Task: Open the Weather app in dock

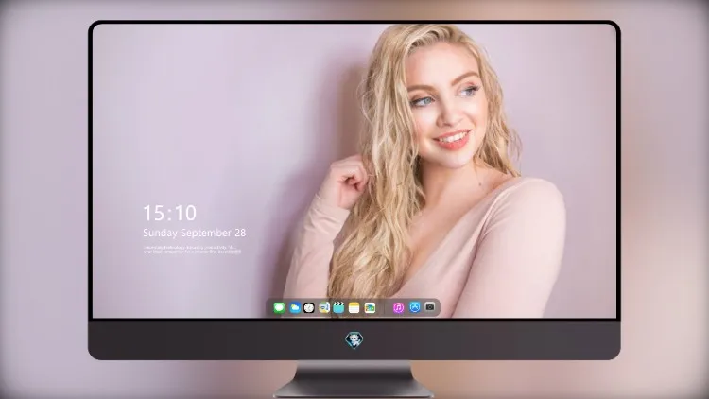Action: coord(295,307)
